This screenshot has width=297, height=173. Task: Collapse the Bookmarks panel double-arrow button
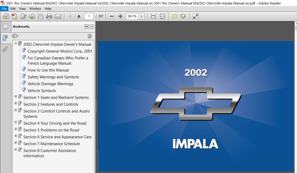(87, 27)
